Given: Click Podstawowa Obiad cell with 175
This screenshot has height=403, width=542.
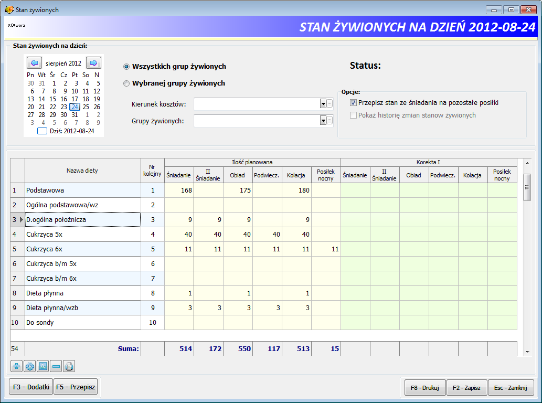Looking at the screenshot, I should coord(238,190).
